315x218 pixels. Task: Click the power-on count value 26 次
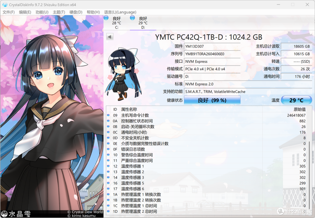point(296,69)
